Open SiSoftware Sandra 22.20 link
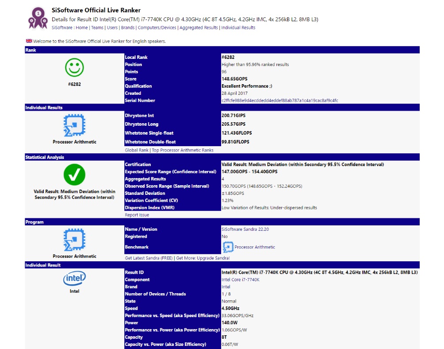 (x=245, y=229)
